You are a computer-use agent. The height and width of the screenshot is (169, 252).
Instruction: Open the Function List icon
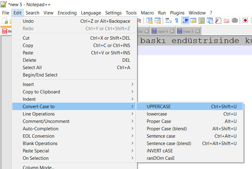tap(218, 21)
